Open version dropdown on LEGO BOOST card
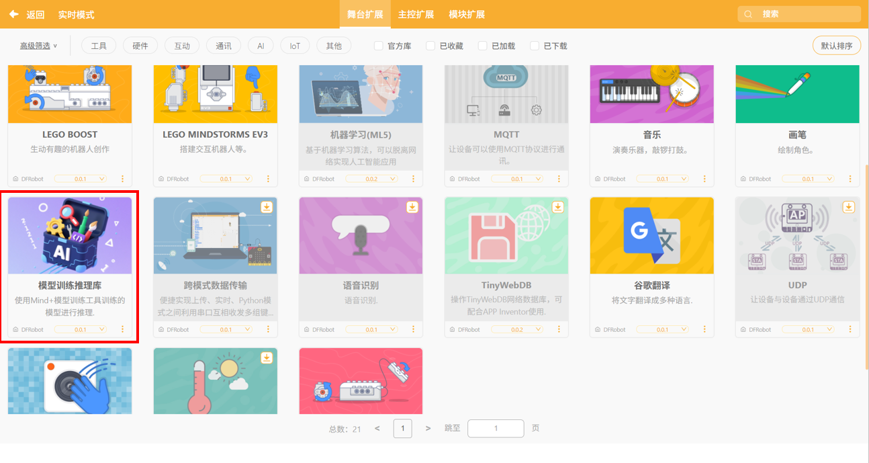This screenshot has width=869, height=463. (80, 179)
